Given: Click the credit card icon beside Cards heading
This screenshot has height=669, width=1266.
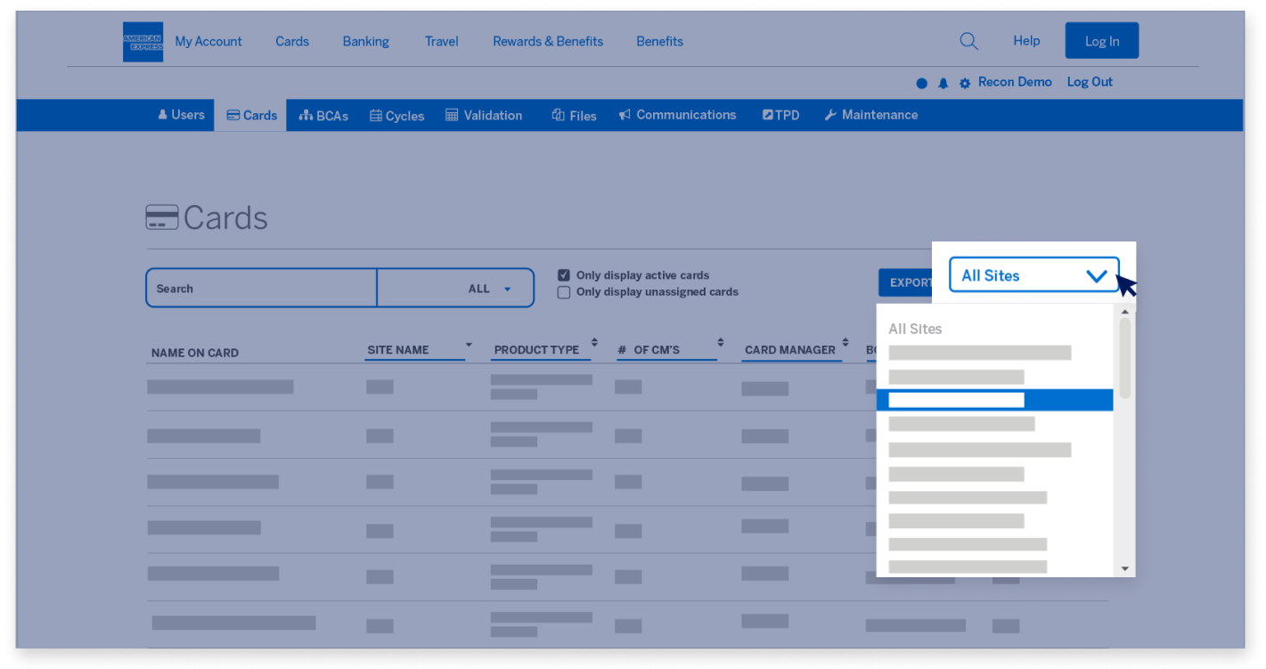Looking at the screenshot, I should click(x=161, y=216).
